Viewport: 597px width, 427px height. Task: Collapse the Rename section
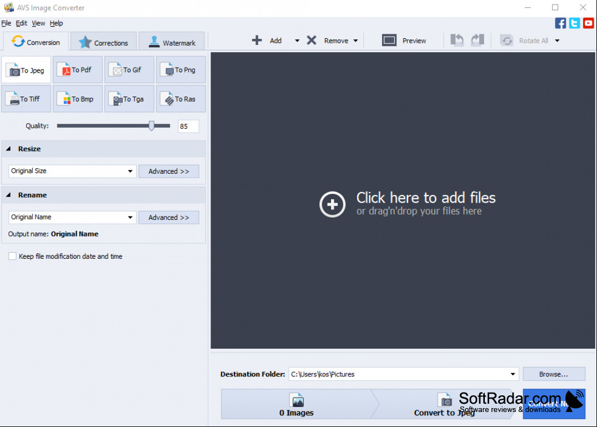pyautogui.click(x=8, y=195)
